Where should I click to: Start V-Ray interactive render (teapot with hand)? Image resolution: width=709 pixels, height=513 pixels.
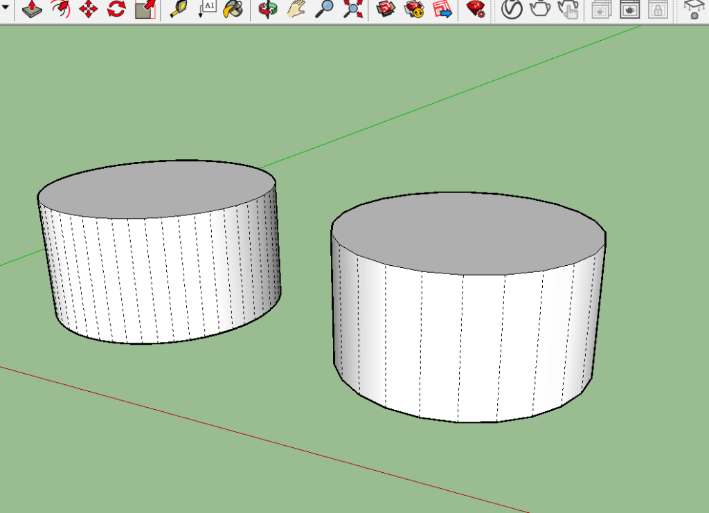(568, 9)
